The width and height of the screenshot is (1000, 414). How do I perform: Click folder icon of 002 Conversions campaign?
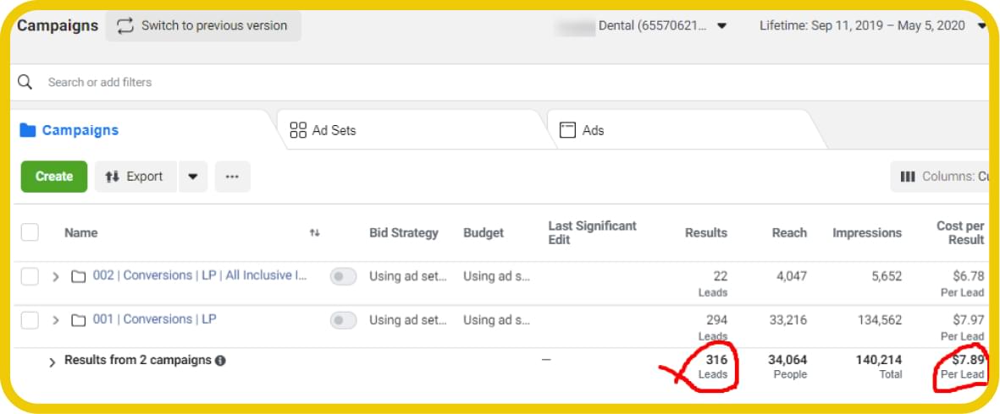coord(79,276)
